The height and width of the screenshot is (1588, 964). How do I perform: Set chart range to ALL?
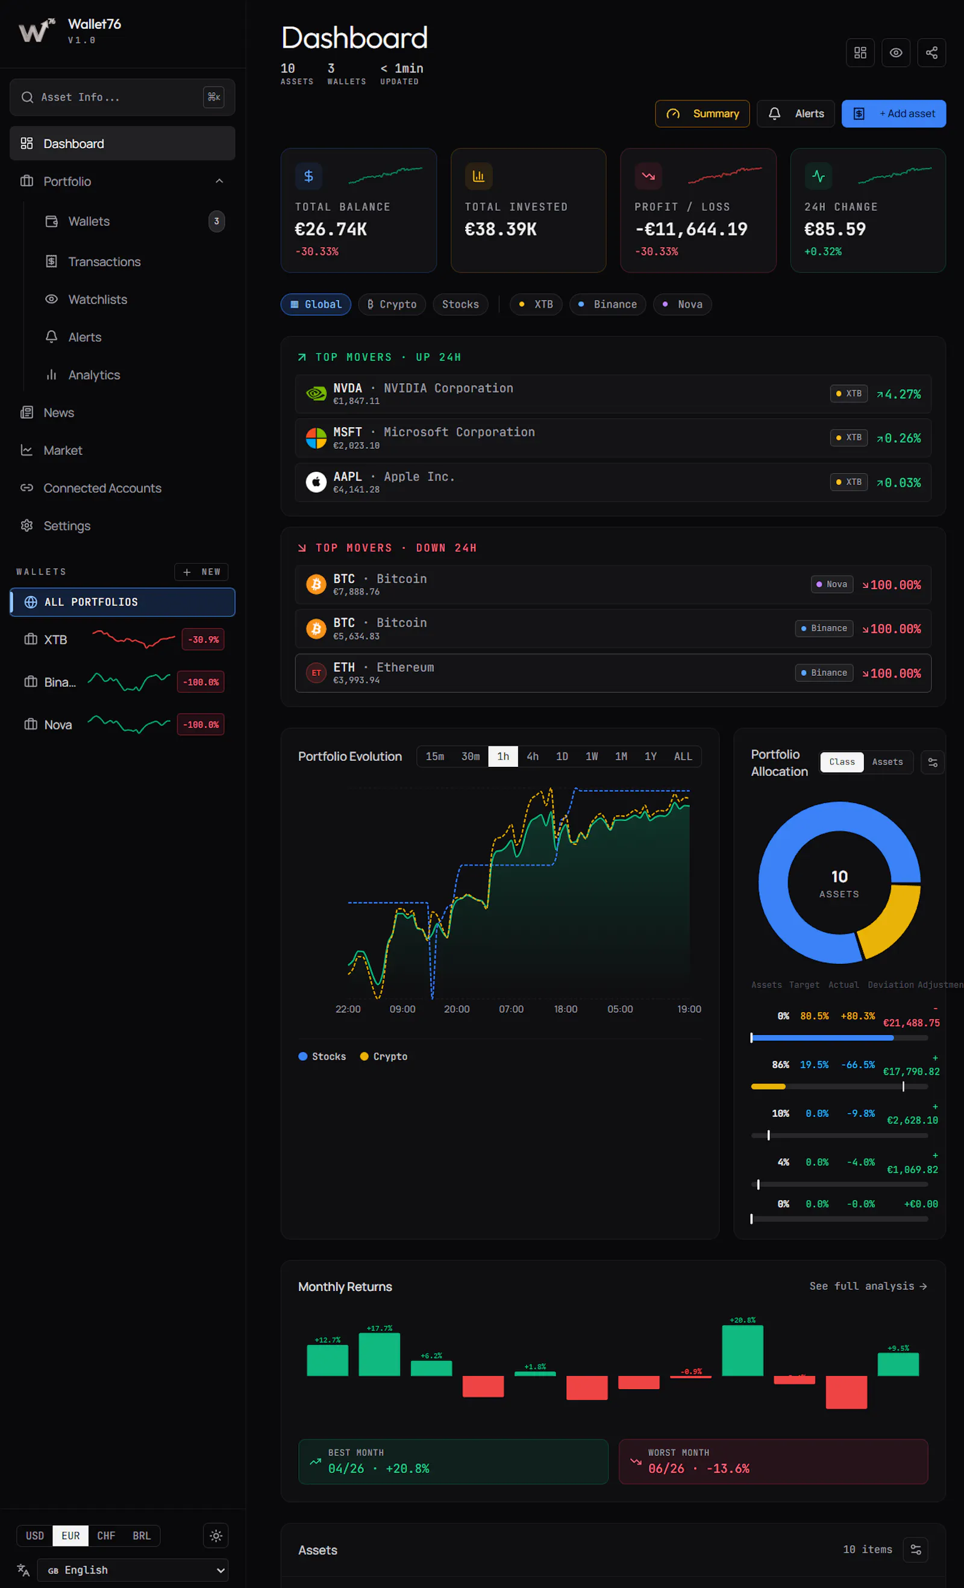[x=683, y=757]
